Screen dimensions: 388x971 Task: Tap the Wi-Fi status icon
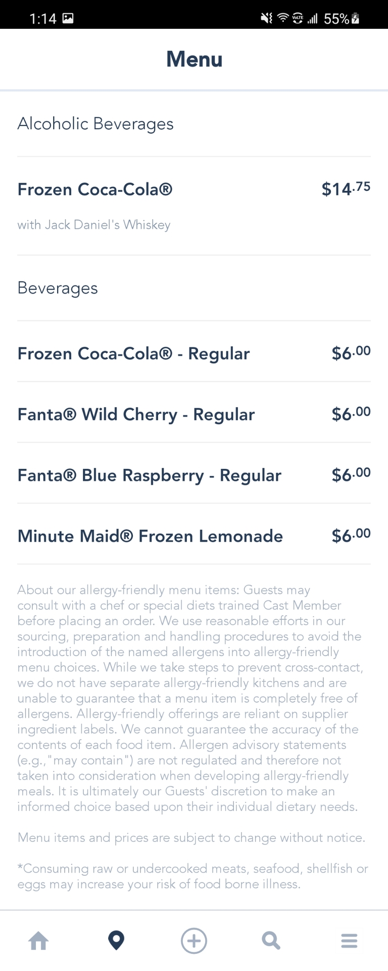coord(282,19)
